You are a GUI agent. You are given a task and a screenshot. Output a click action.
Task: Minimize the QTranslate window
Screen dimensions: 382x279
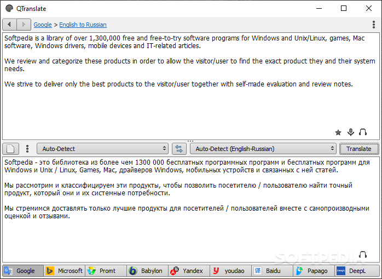(319, 8)
